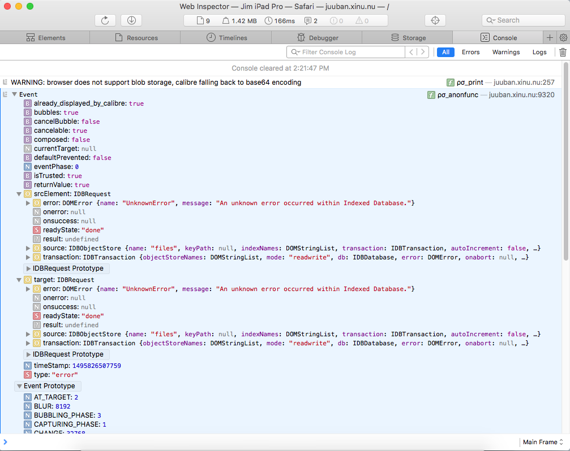
Task: Filter console to Errors only
Action: click(470, 52)
